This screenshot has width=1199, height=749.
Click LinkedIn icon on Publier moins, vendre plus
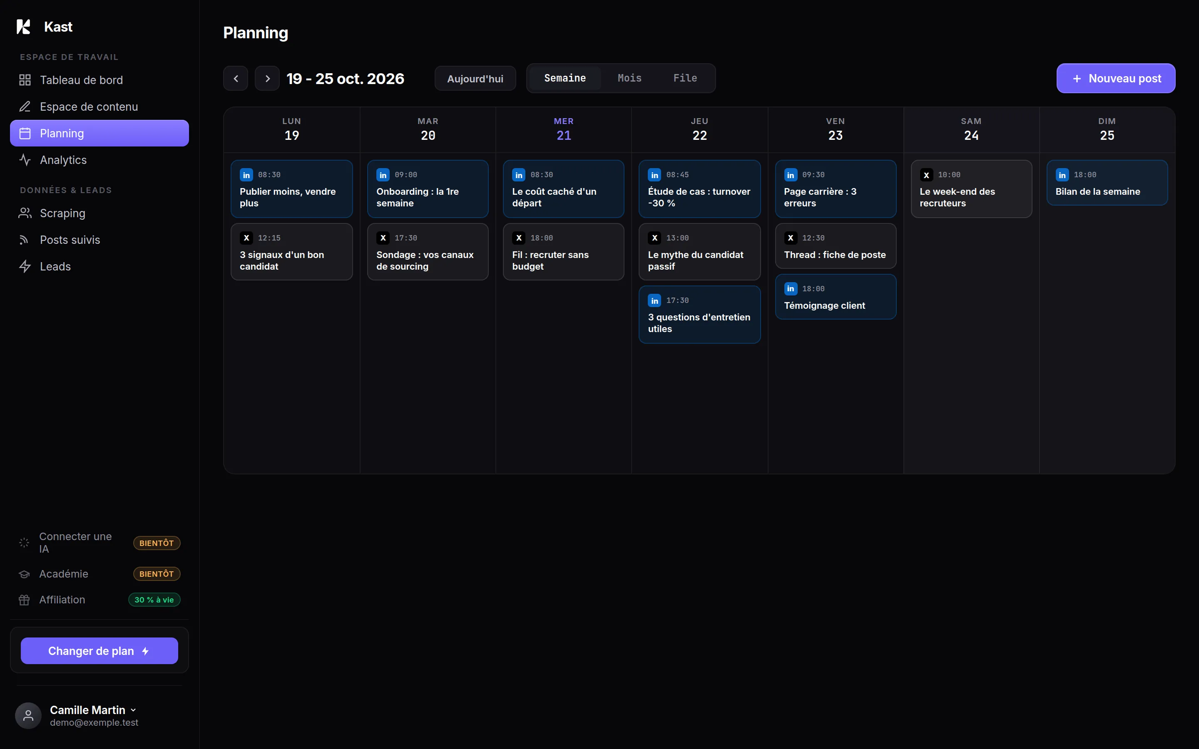pos(246,175)
